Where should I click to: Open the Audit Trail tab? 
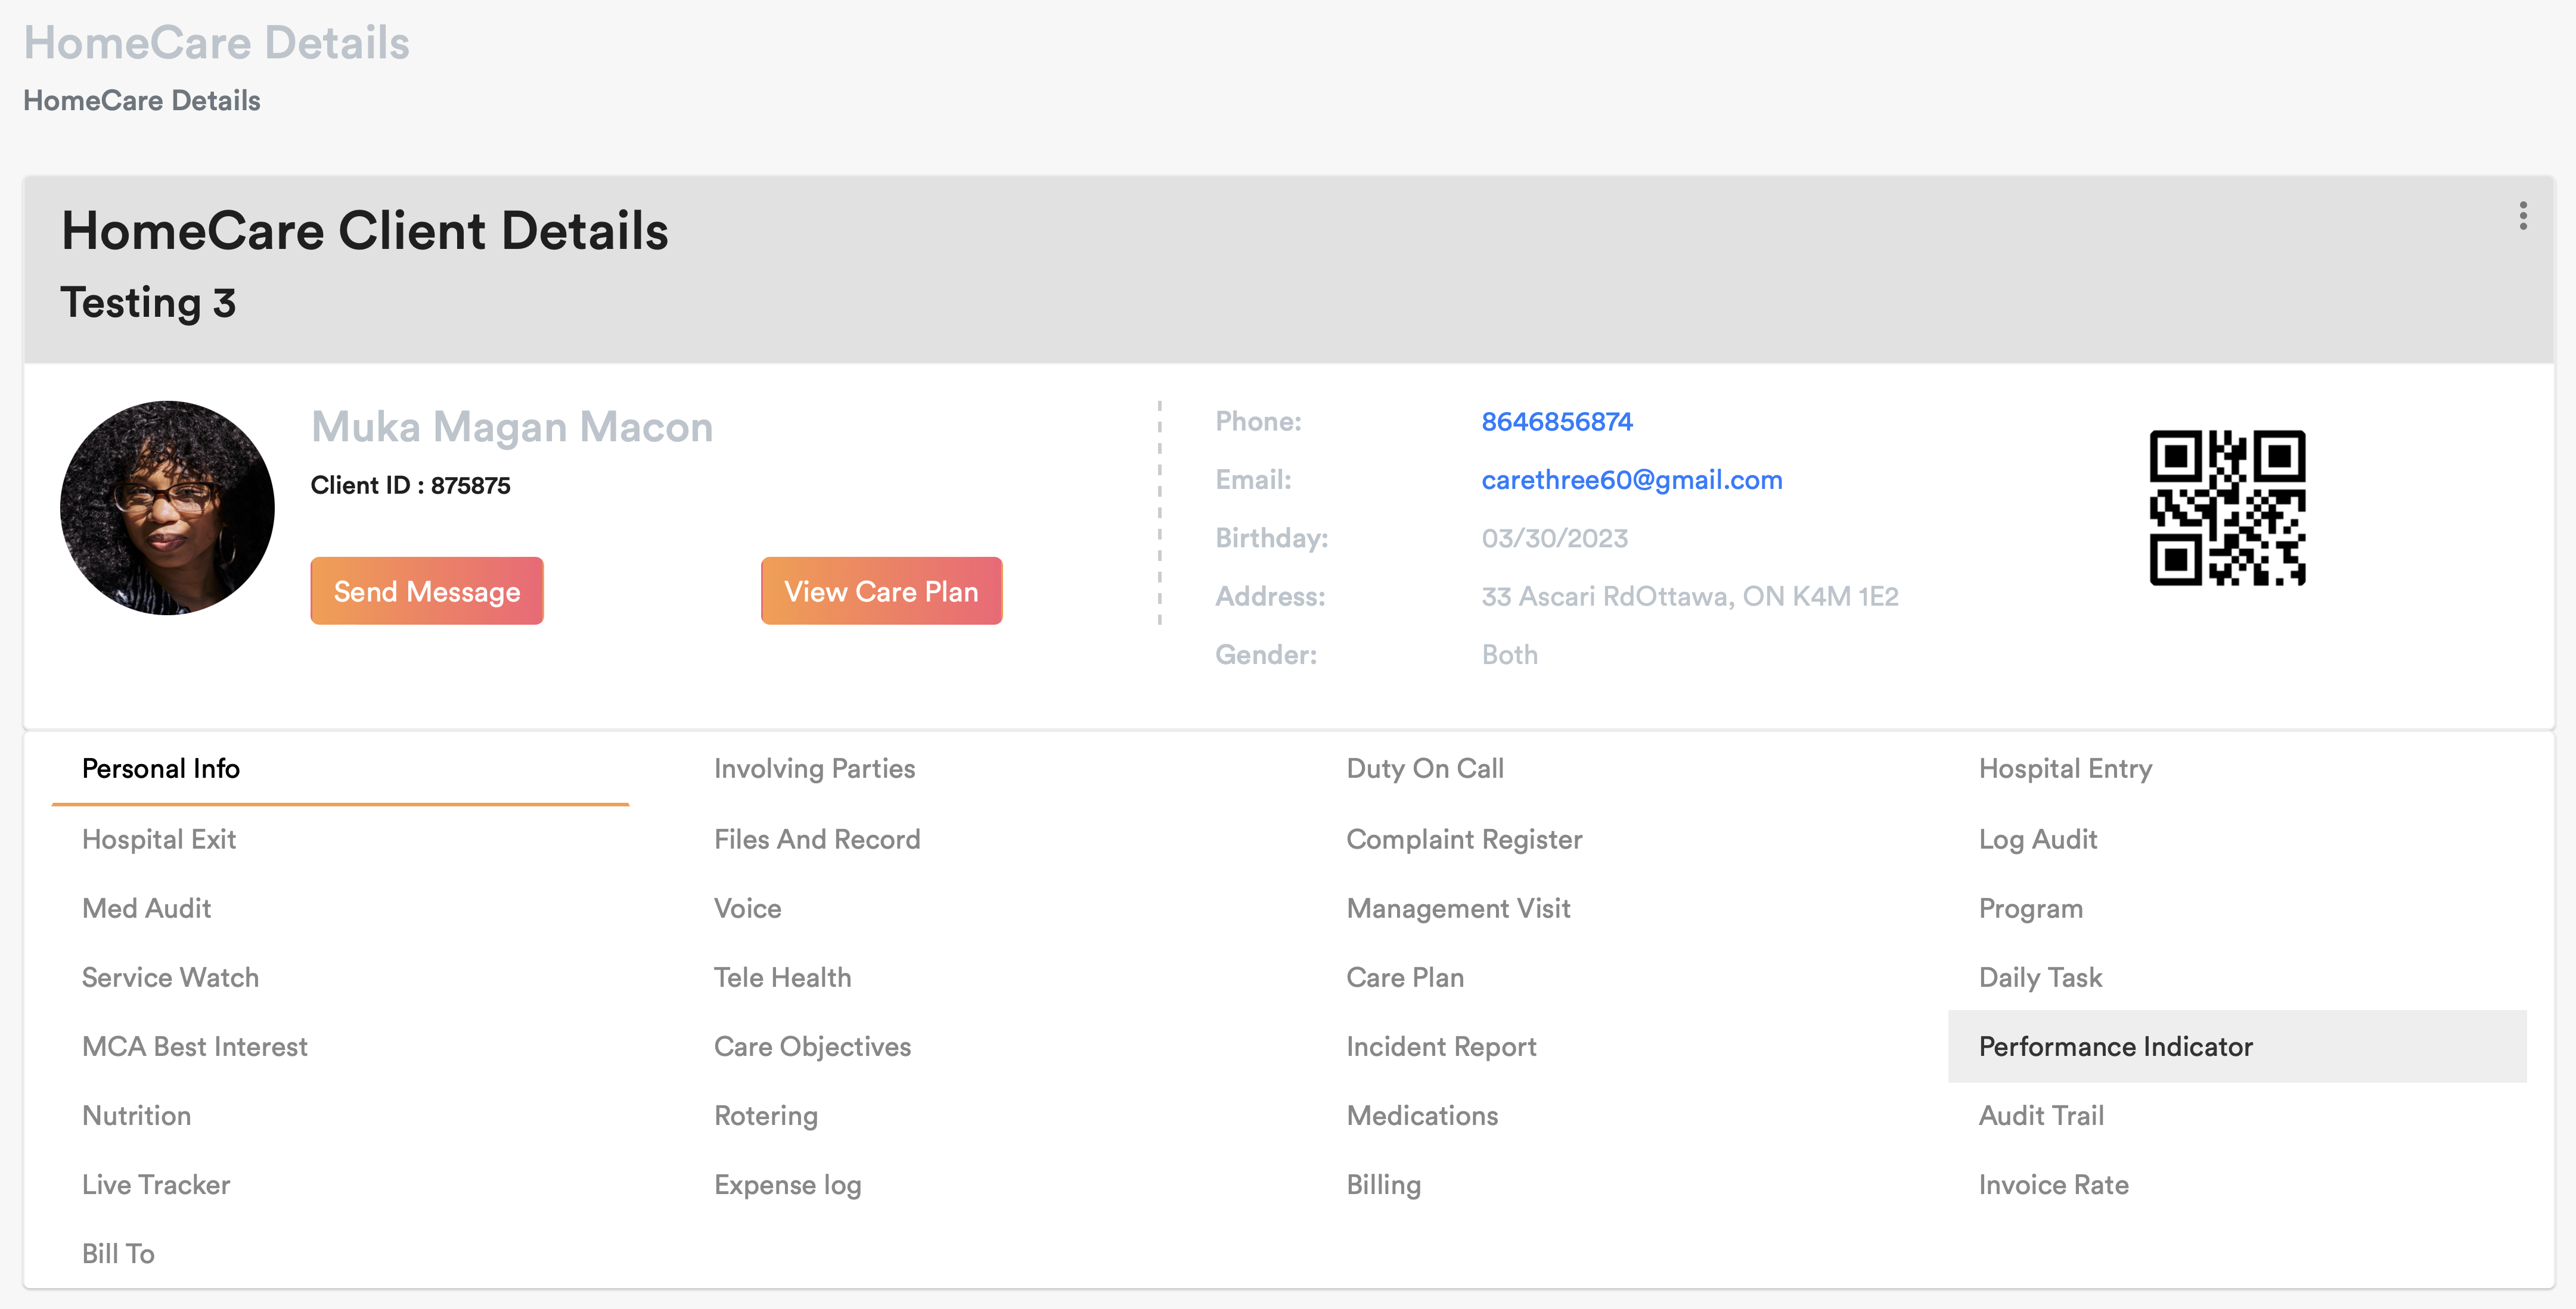tap(2041, 1115)
